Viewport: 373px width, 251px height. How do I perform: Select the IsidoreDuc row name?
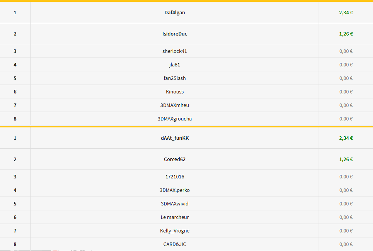(175, 34)
